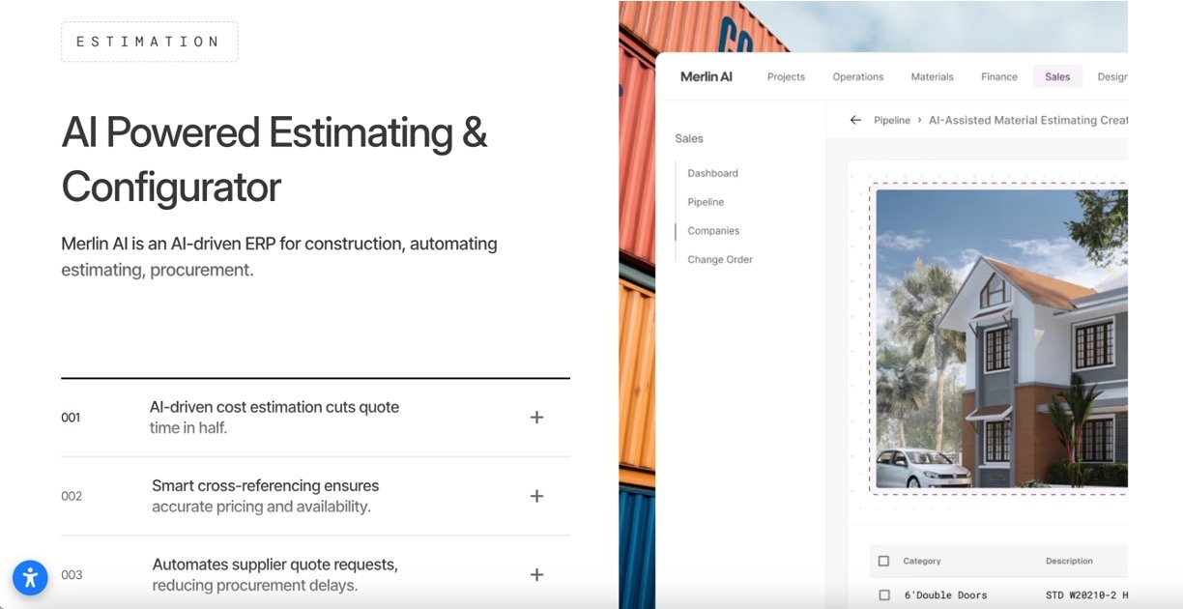Select the highlighted Sales tab
Viewport: 1183px width, 609px height.
(1057, 77)
